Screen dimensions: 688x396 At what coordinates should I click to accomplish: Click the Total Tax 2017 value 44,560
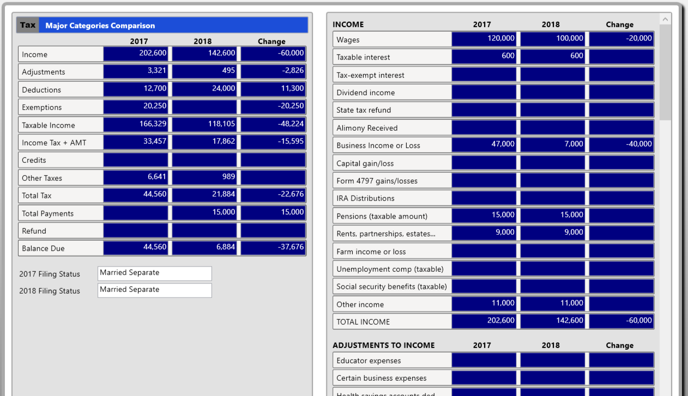click(x=136, y=195)
